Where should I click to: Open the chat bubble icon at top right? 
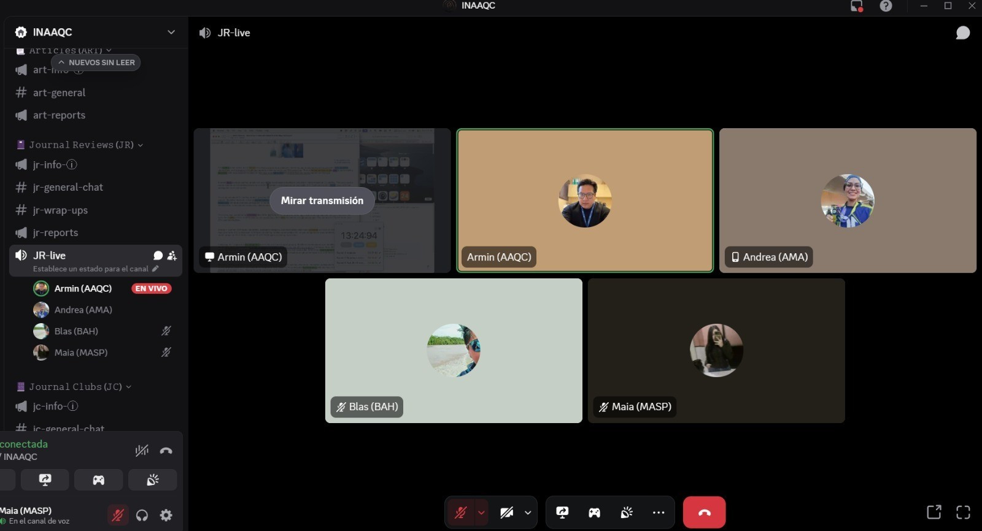coord(962,33)
